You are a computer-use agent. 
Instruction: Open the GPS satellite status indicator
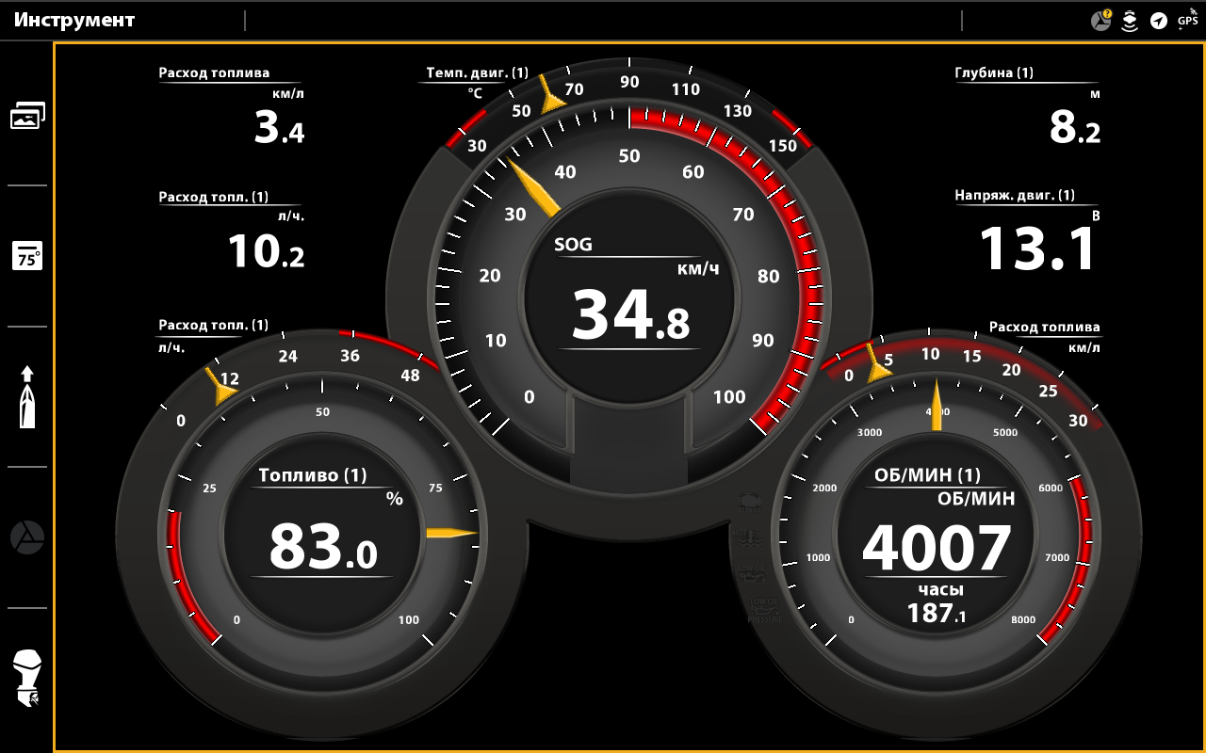[x=1187, y=20]
